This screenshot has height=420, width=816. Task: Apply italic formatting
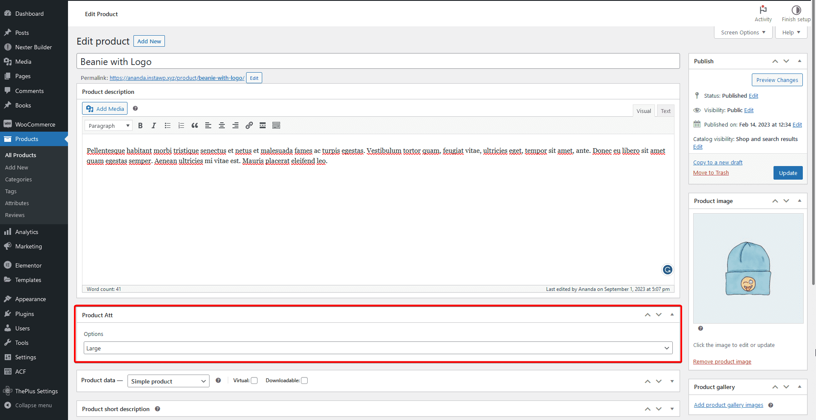154,125
